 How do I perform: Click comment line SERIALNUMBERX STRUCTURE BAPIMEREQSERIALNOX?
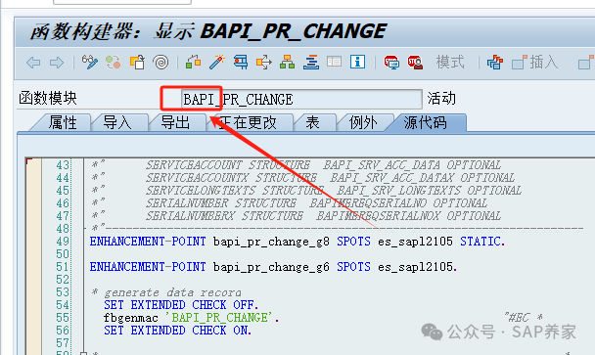coord(297,216)
